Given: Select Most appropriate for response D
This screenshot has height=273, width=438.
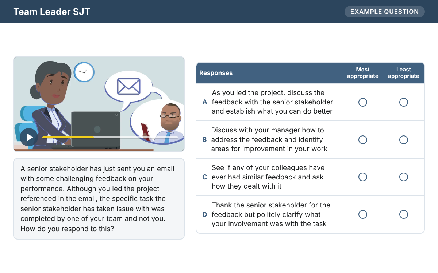Looking at the screenshot, I should point(362,214).
